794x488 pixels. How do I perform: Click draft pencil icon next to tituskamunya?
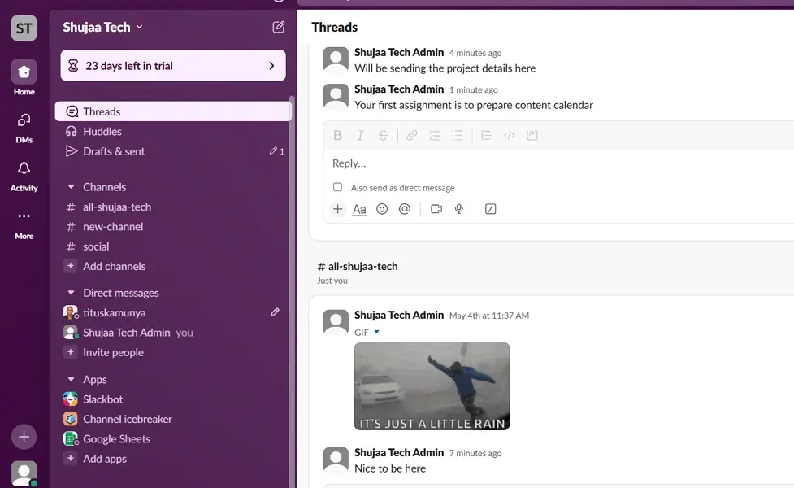pyautogui.click(x=275, y=312)
